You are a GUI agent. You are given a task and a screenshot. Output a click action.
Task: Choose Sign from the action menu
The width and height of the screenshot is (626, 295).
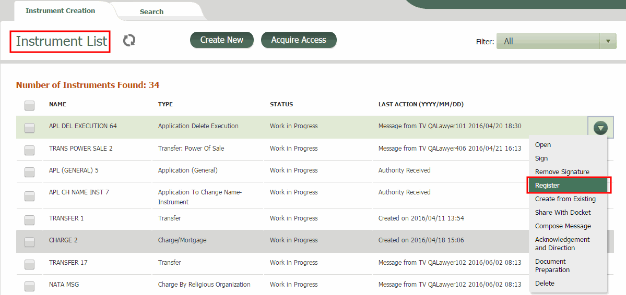pos(541,158)
